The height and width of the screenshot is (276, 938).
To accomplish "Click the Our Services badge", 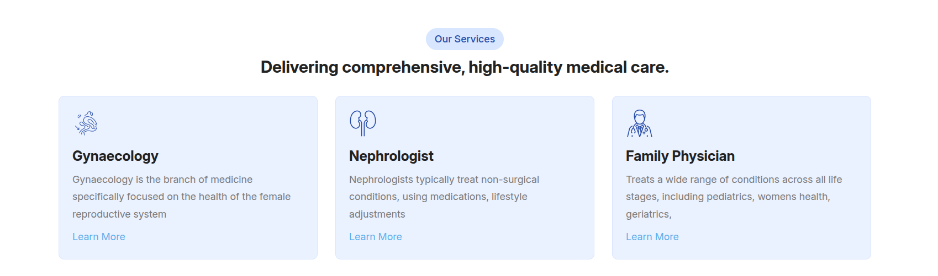I will click(465, 39).
